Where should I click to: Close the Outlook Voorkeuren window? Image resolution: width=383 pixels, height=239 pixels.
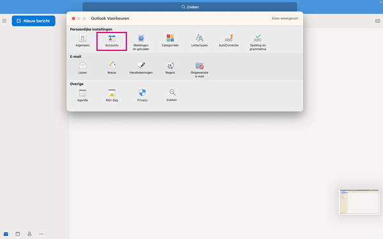(73, 18)
